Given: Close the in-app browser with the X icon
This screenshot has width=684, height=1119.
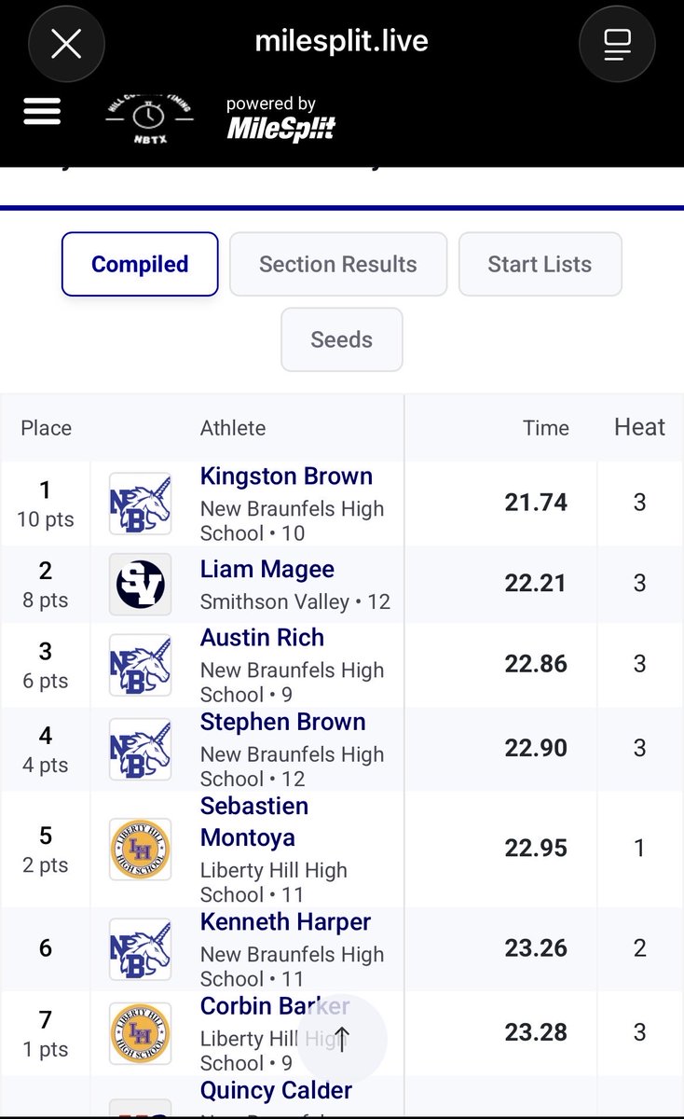Looking at the screenshot, I should [66, 44].
